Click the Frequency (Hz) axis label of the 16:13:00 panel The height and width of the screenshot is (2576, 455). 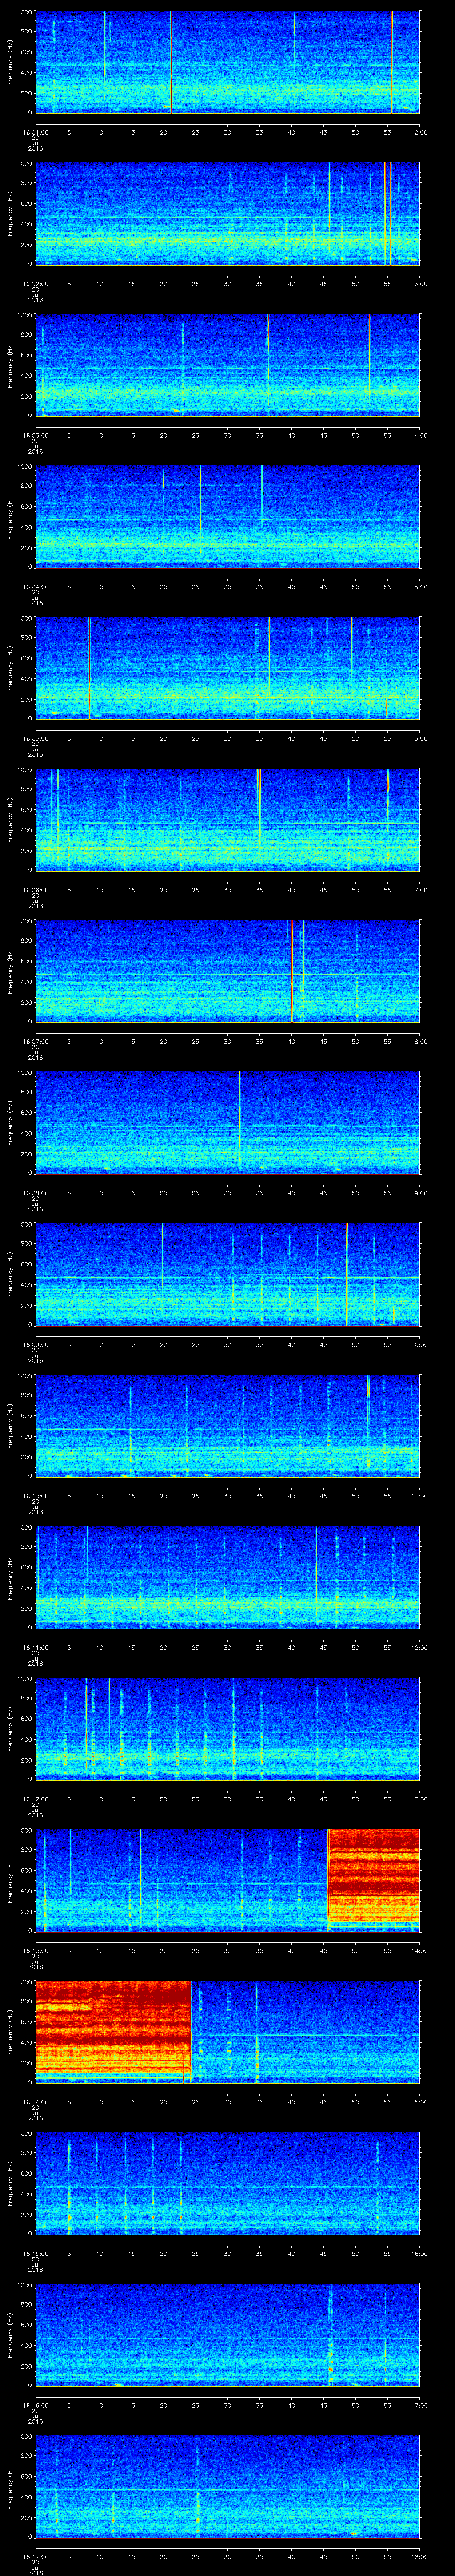pos(10,1880)
